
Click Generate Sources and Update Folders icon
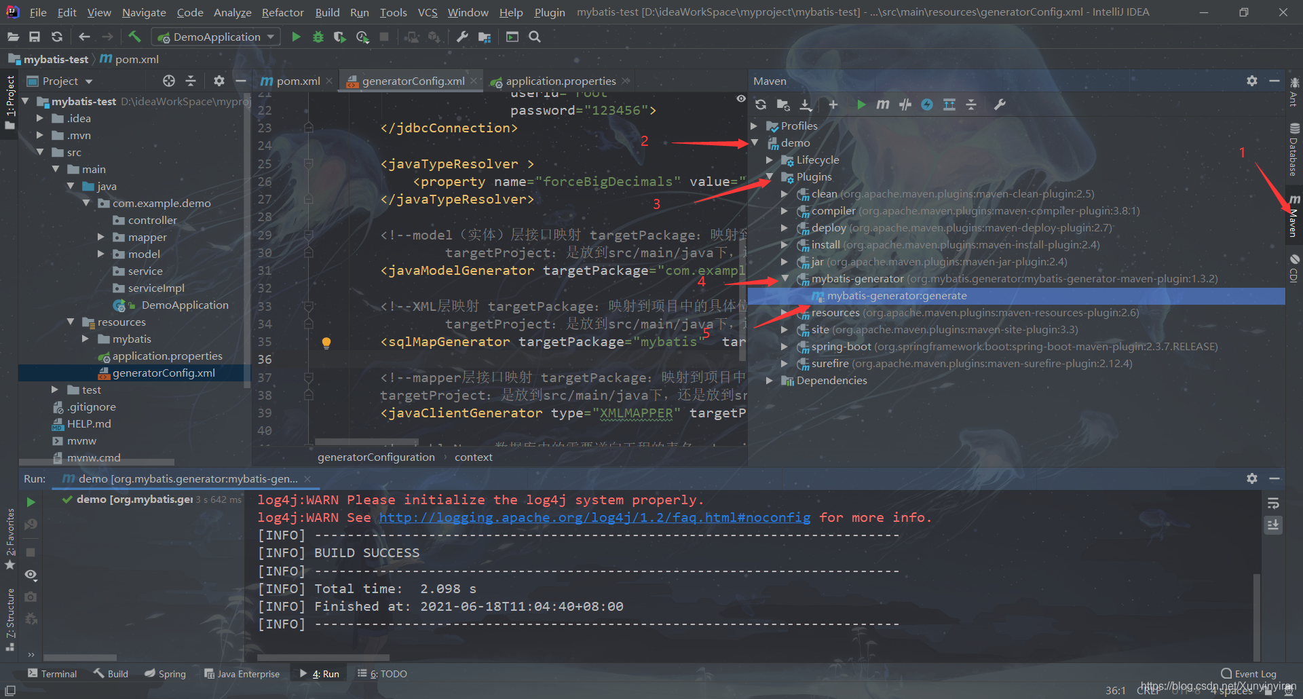tap(783, 105)
